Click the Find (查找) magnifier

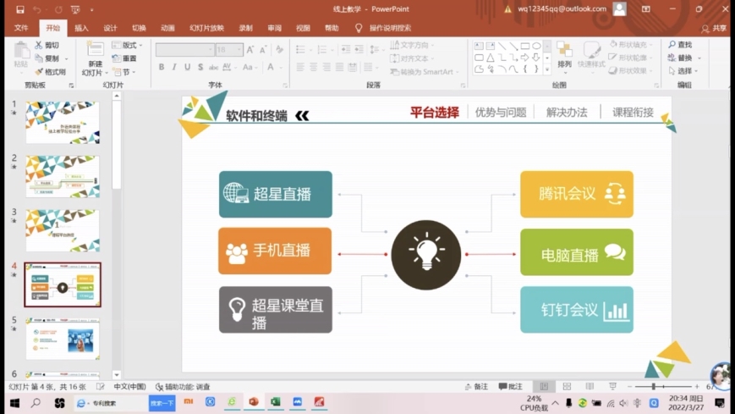[x=680, y=45]
